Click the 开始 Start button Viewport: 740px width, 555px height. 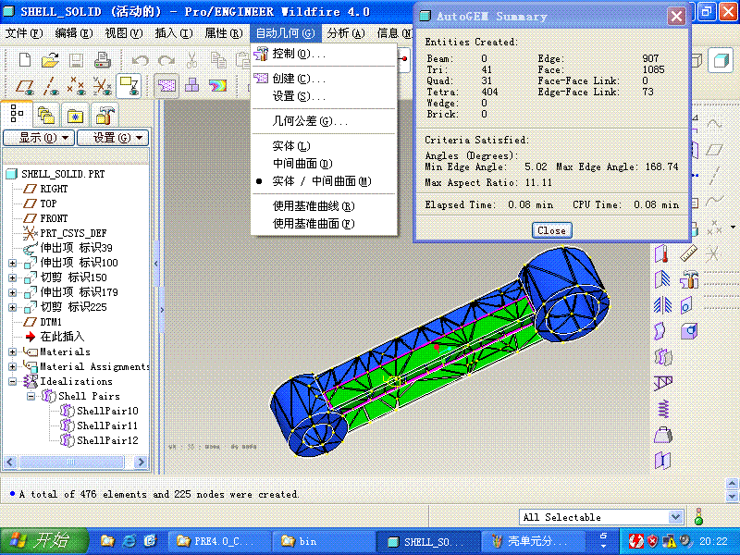43,541
